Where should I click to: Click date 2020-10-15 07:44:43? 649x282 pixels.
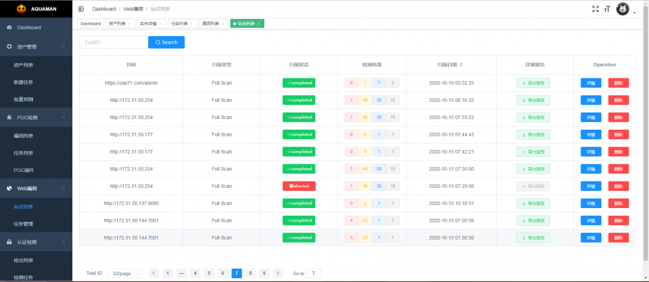pyautogui.click(x=451, y=135)
